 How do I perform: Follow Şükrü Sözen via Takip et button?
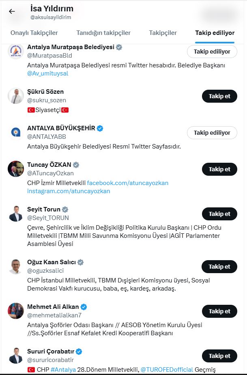coord(219,96)
